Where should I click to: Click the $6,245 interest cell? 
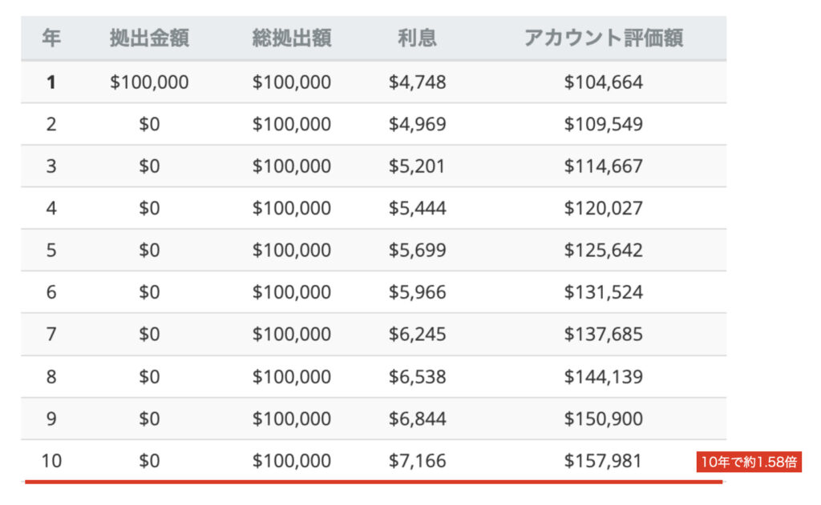[x=417, y=335]
